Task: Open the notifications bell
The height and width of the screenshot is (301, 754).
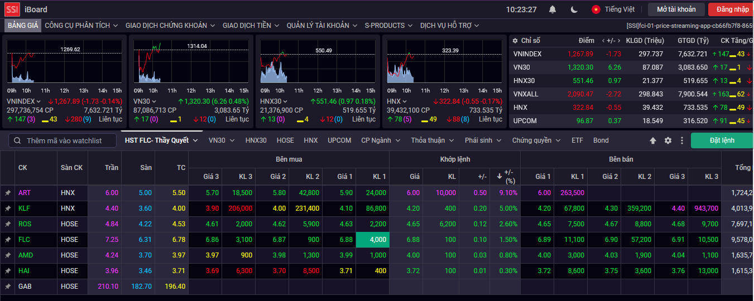Action: tap(553, 9)
